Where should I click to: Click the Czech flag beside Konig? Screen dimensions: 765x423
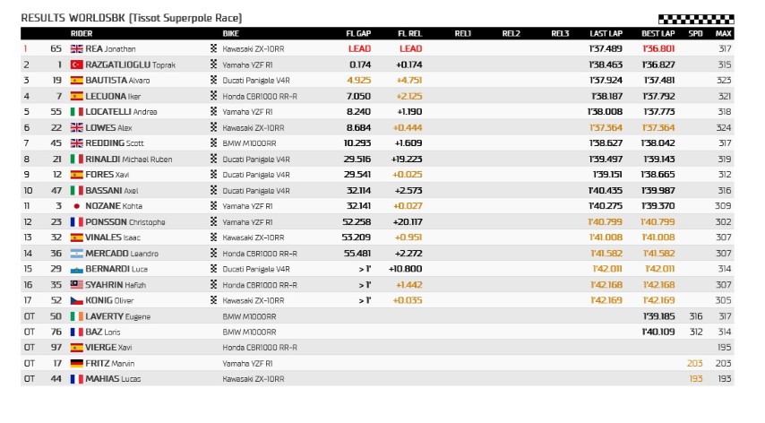76,300
